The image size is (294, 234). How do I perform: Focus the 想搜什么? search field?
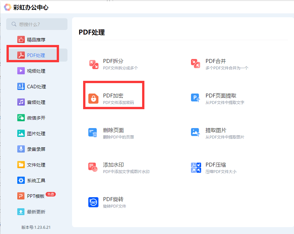(37, 24)
